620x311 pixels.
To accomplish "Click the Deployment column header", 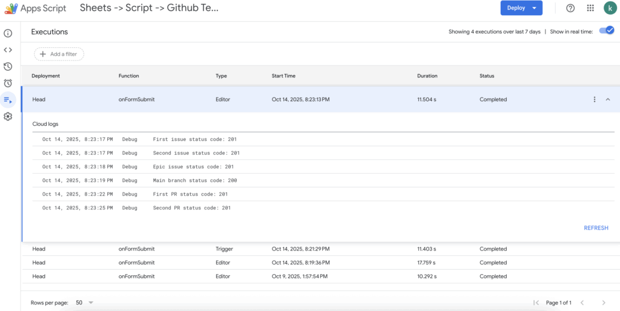I will click(x=45, y=76).
